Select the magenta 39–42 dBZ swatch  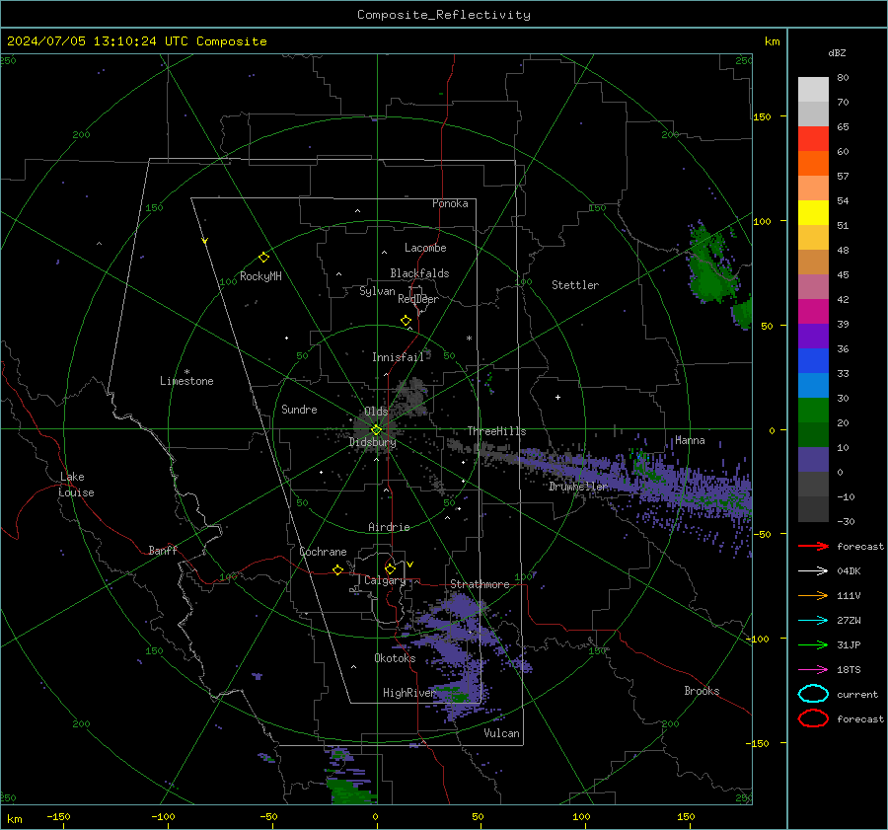813,312
